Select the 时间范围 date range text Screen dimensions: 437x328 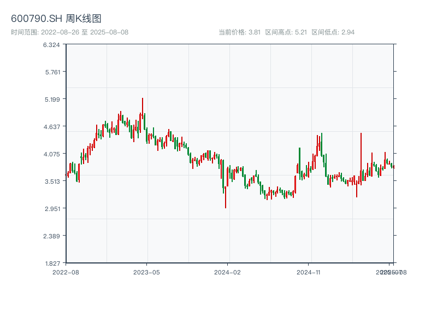pos(70,32)
